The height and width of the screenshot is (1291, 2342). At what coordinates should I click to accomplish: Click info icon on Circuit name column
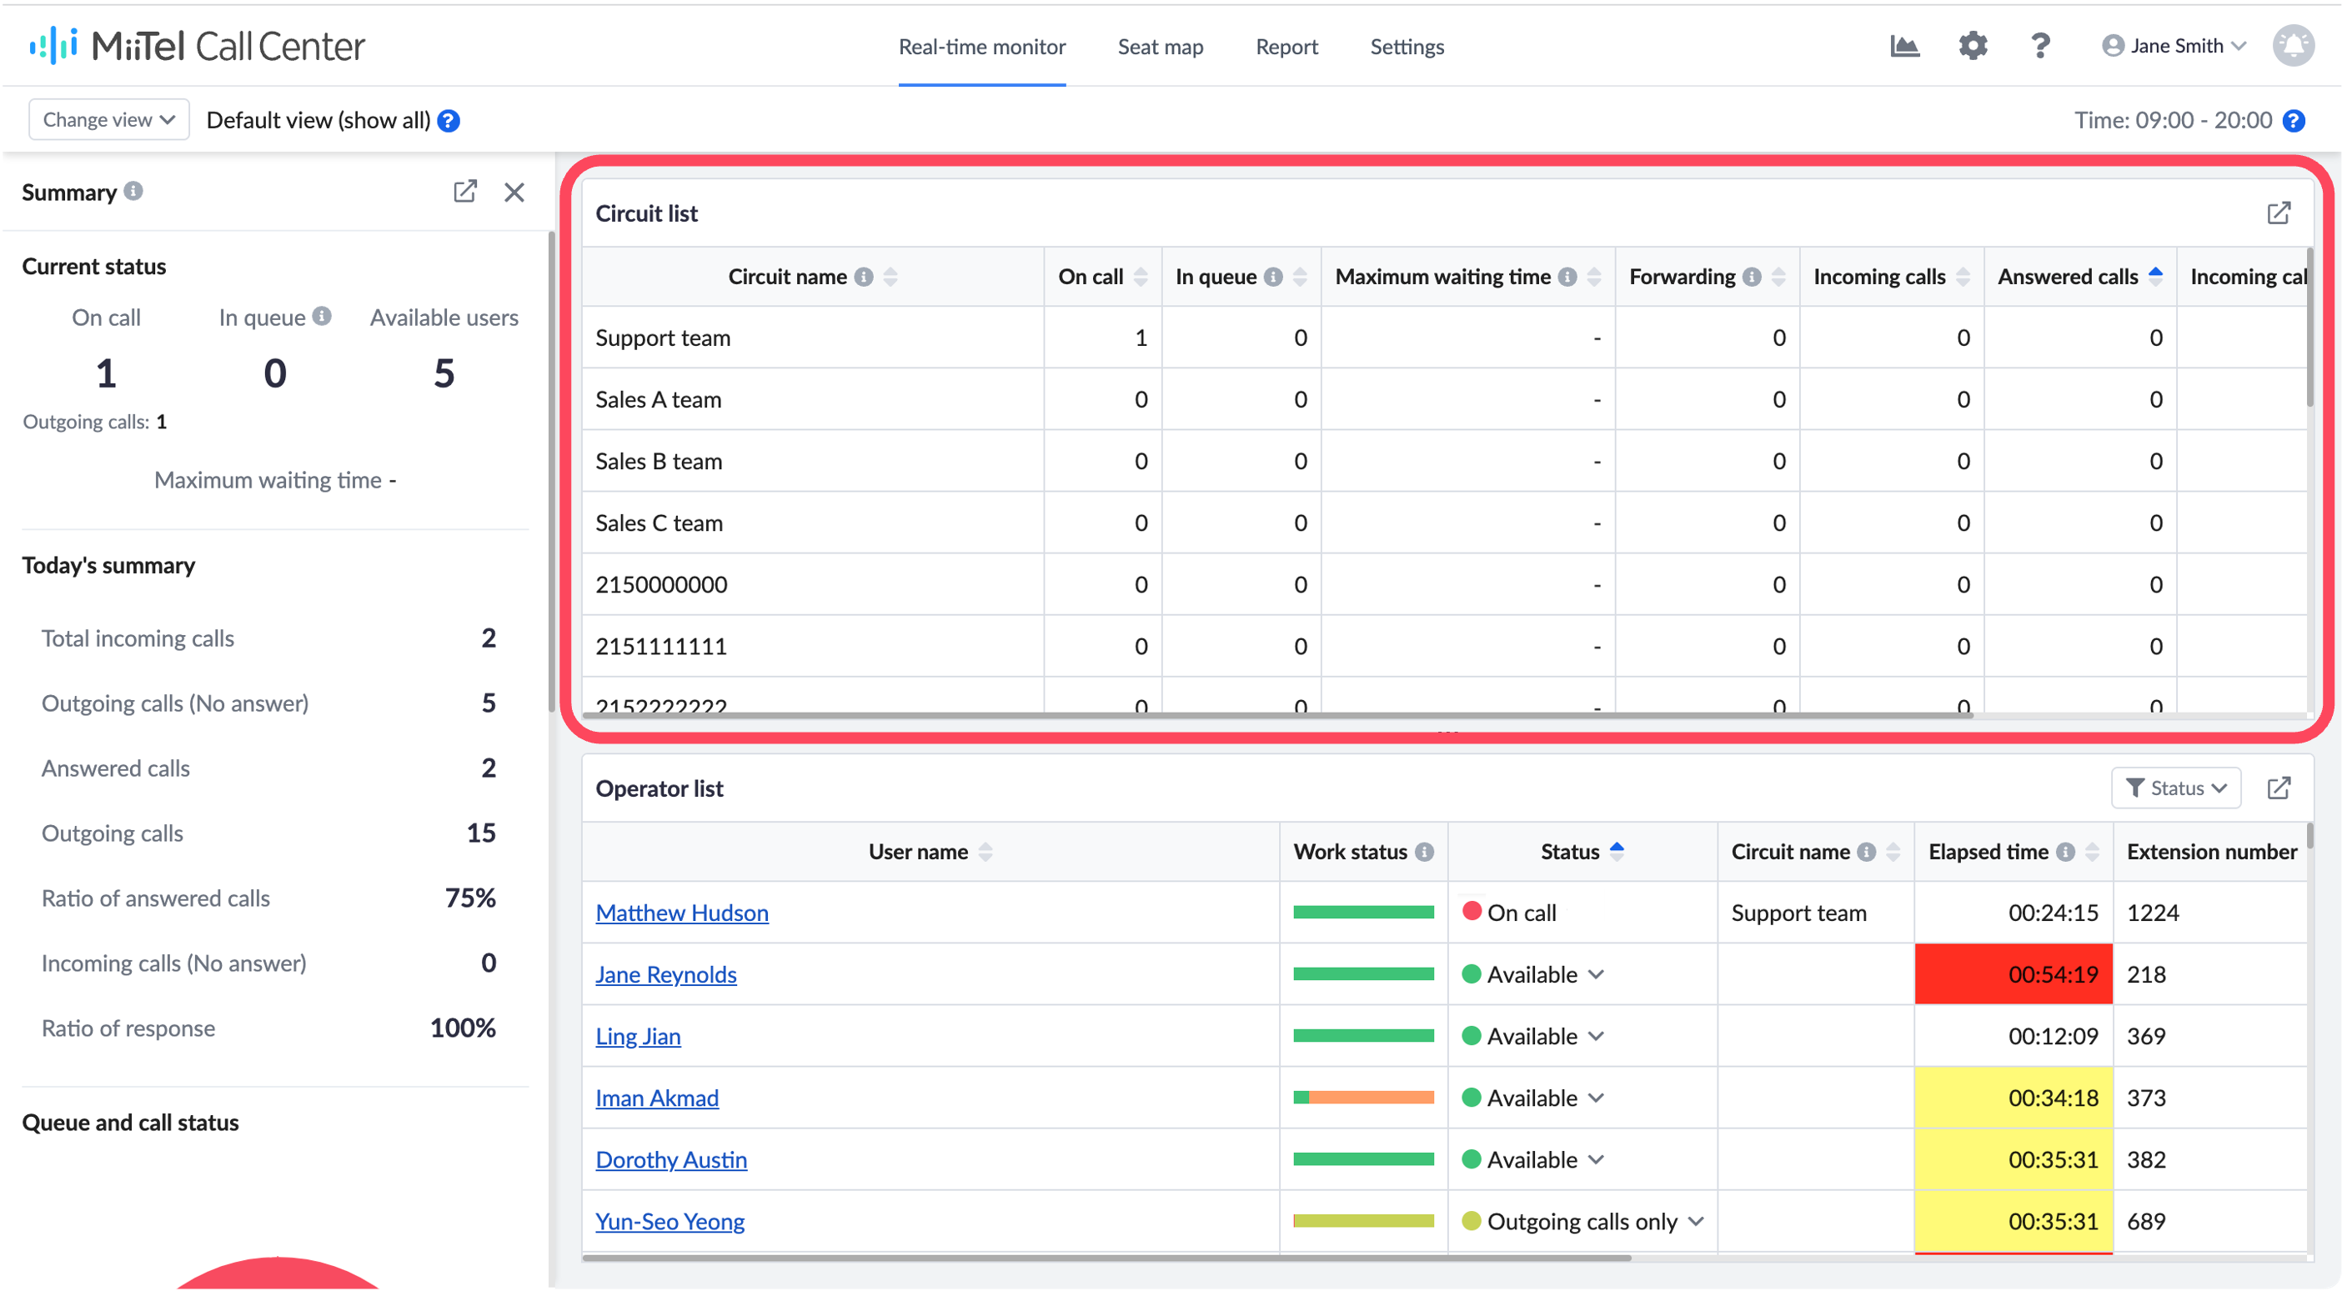[864, 277]
